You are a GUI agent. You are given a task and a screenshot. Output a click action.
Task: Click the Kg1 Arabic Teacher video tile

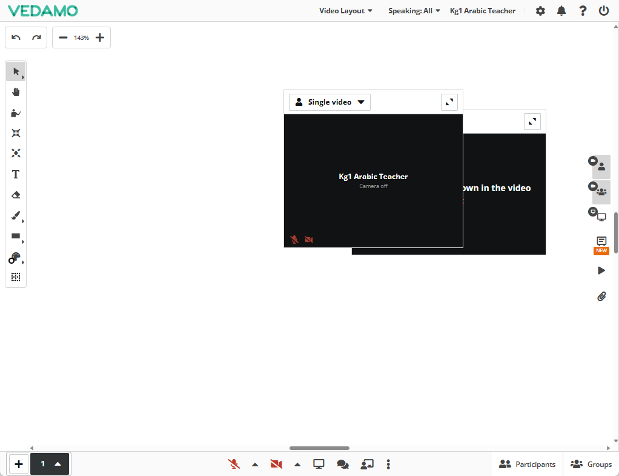pyautogui.click(x=373, y=181)
